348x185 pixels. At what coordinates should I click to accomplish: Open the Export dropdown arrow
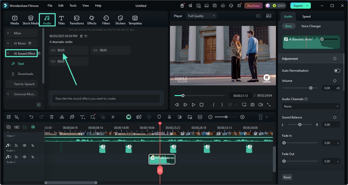click(x=308, y=6)
